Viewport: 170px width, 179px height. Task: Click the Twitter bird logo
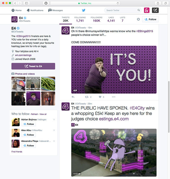pyautogui.click(x=84, y=10)
